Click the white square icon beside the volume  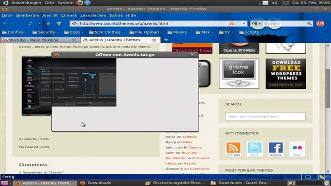pos(265,3)
